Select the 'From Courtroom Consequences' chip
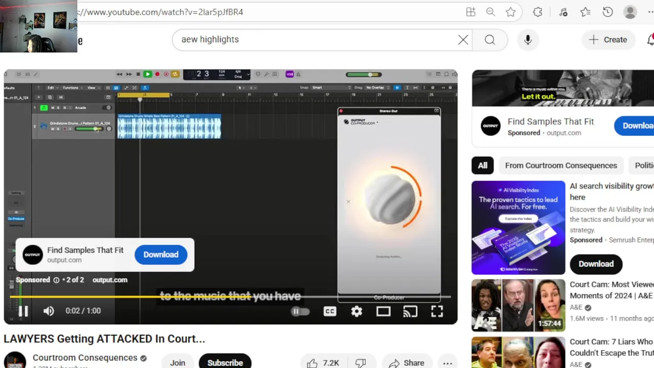The image size is (654, 368). (561, 166)
